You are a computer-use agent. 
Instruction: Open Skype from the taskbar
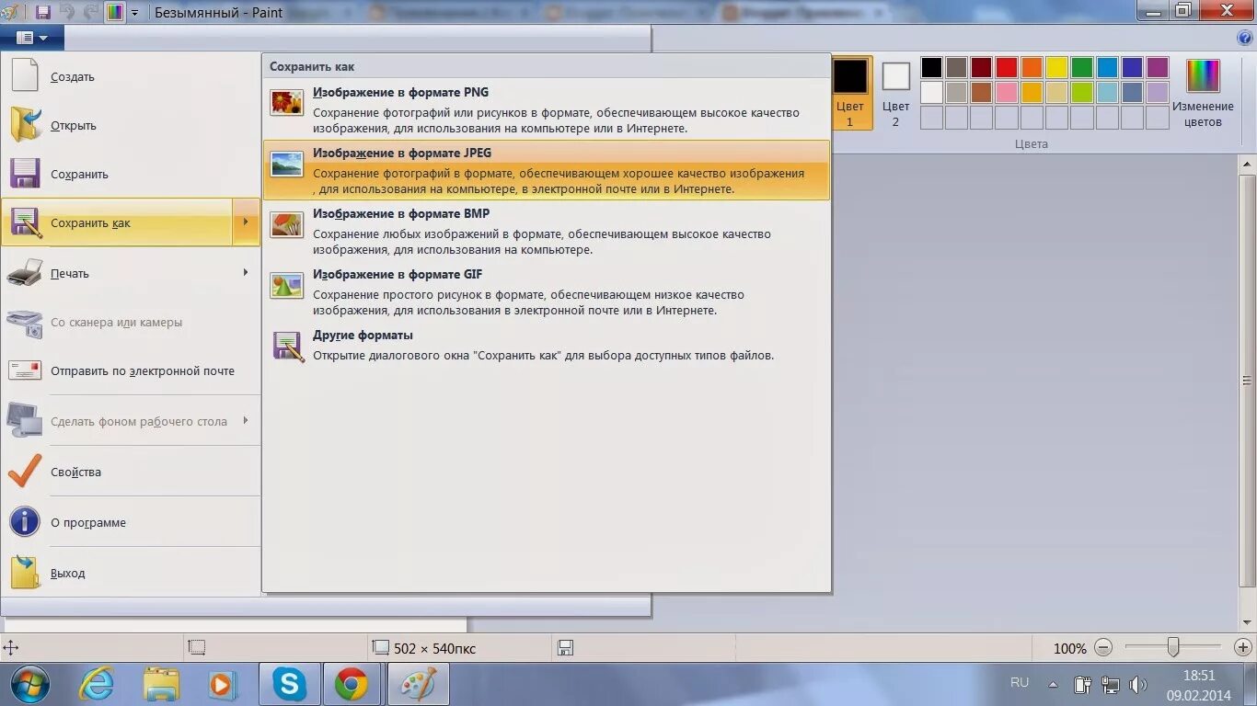(289, 684)
